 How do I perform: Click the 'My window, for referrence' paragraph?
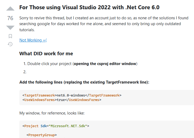click(52, 113)
